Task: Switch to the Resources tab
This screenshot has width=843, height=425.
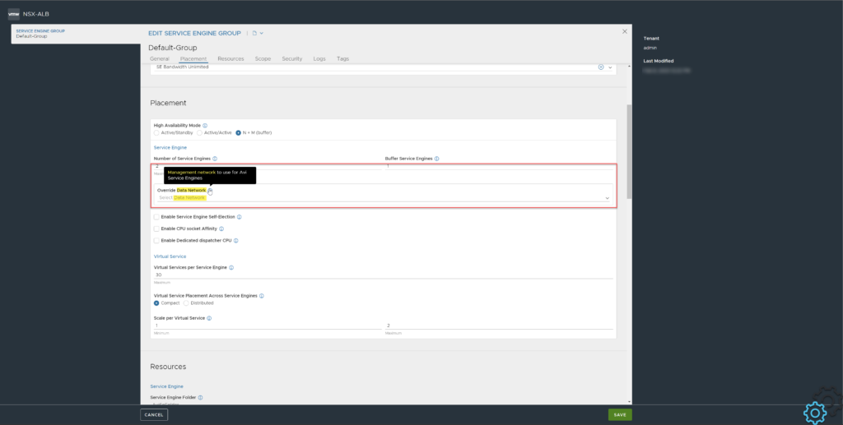Action: point(231,59)
